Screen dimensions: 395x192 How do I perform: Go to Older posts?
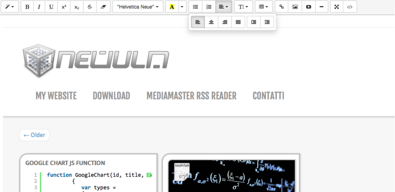click(34, 135)
